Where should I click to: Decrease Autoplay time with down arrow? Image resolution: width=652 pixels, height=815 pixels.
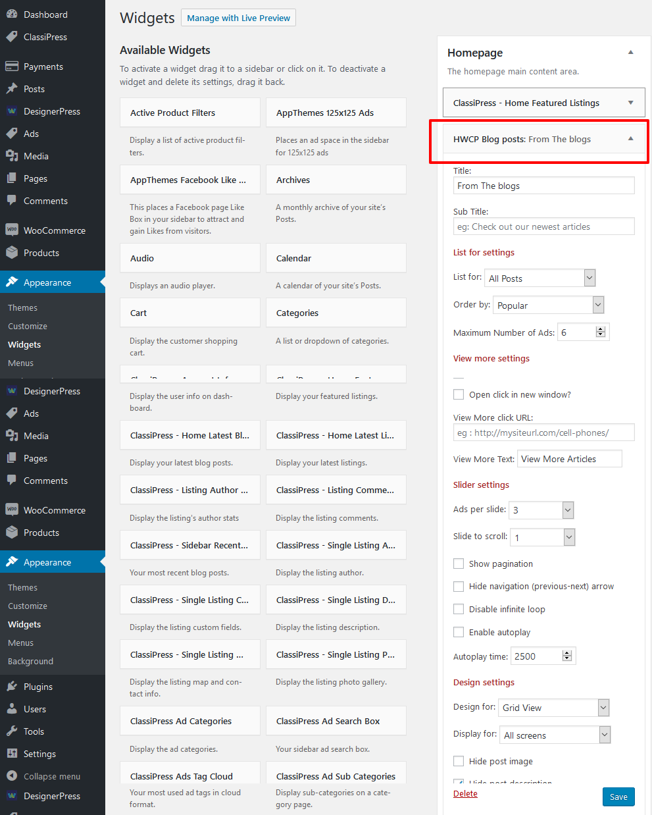click(x=567, y=658)
